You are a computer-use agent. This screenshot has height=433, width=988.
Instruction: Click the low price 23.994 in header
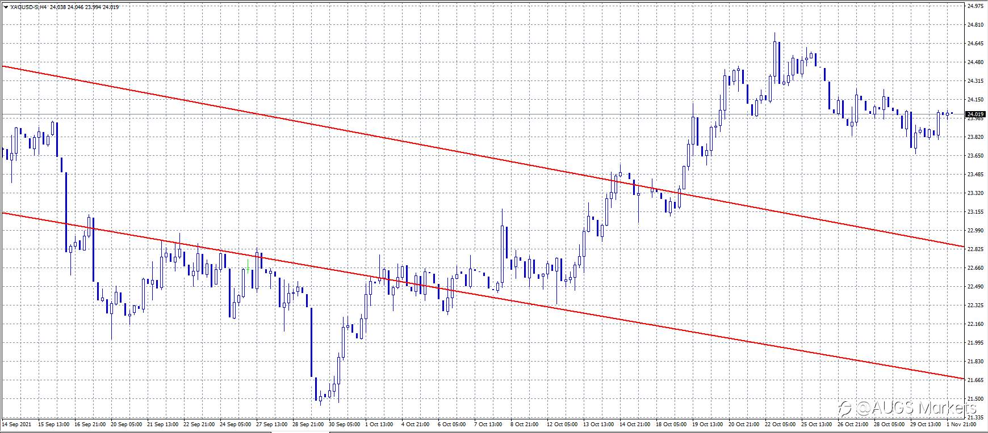pyautogui.click(x=92, y=7)
